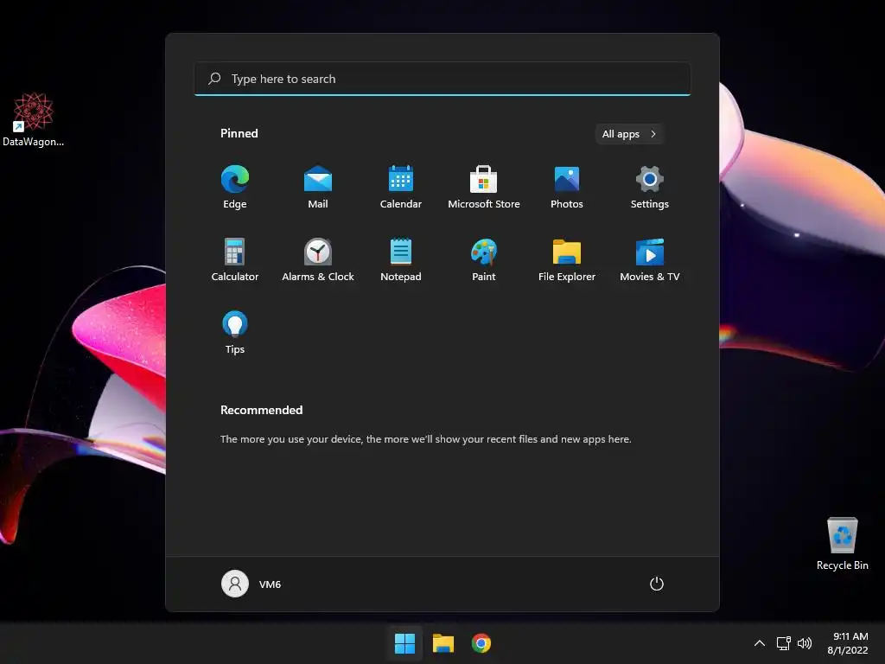Image resolution: width=885 pixels, height=664 pixels.
Task: Open the Tips app
Action: (235, 333)
